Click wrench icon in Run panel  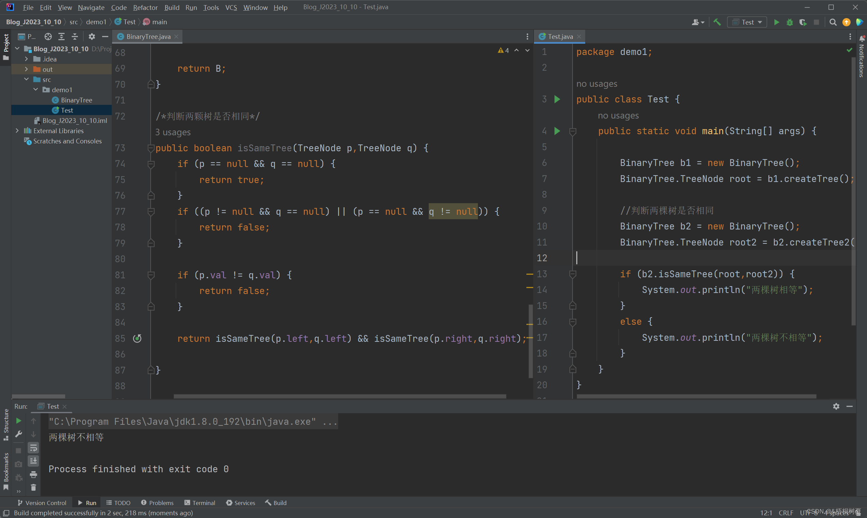click(19, 434)
